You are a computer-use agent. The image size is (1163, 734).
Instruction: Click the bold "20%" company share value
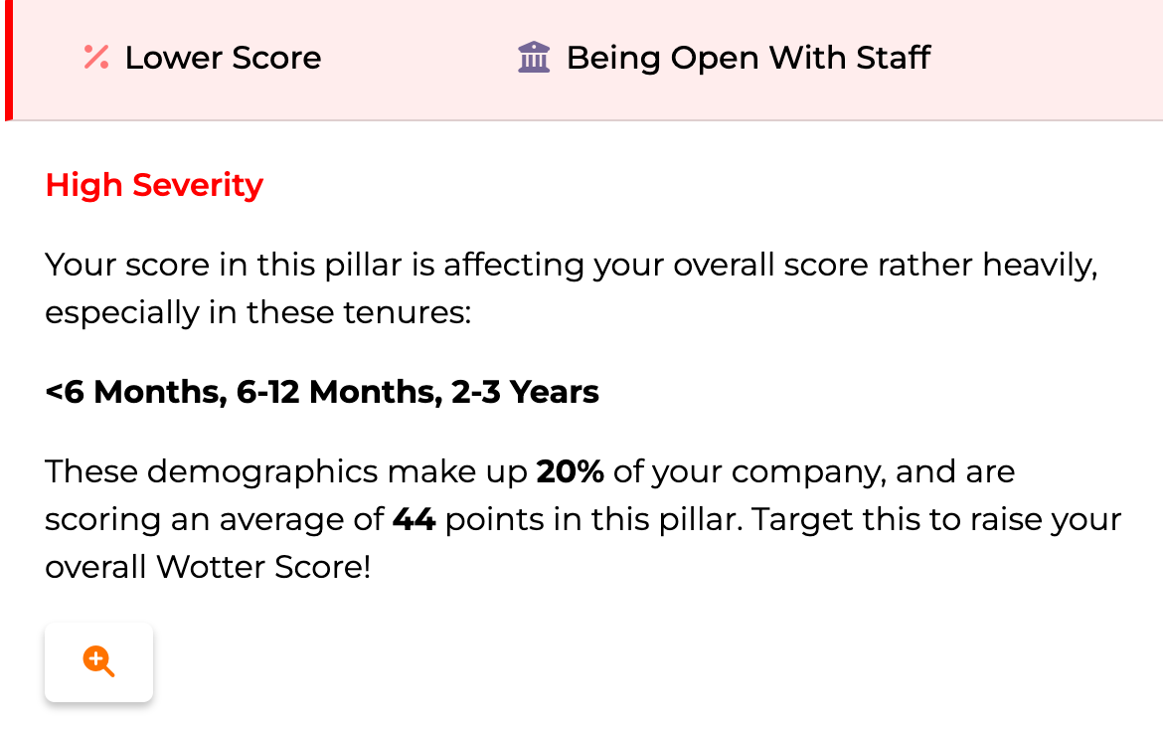coord(570,470)
